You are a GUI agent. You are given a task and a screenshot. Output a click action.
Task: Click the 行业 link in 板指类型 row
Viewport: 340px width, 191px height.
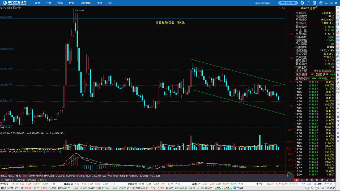(316, 71)
